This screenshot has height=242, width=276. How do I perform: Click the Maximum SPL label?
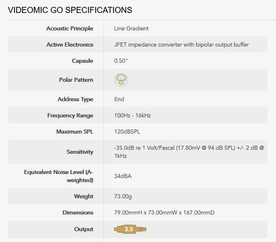(x=74, y=132)
